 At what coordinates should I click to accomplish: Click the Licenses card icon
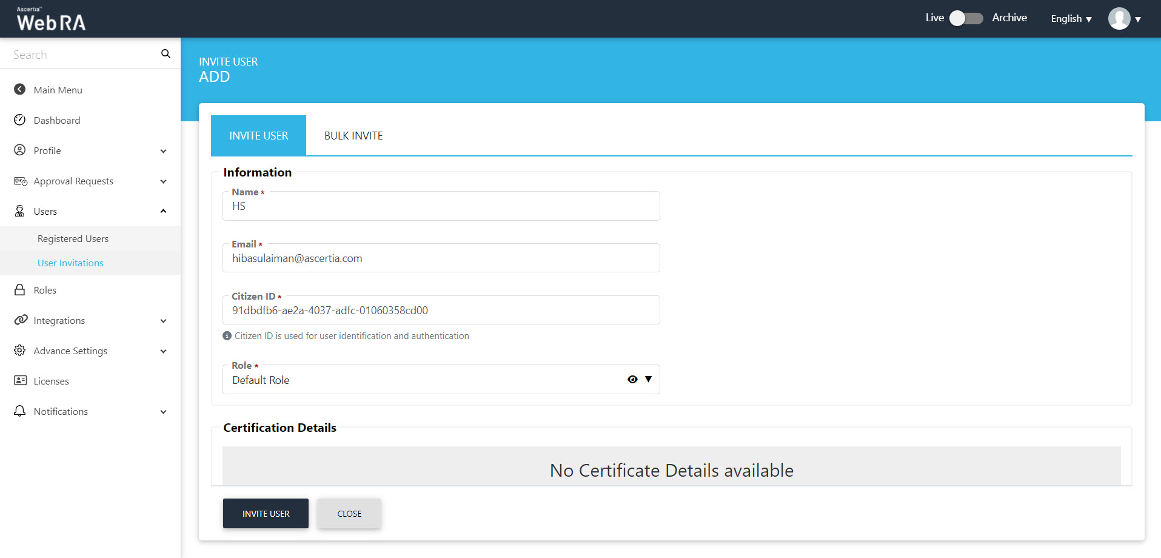tap(20, 381)
